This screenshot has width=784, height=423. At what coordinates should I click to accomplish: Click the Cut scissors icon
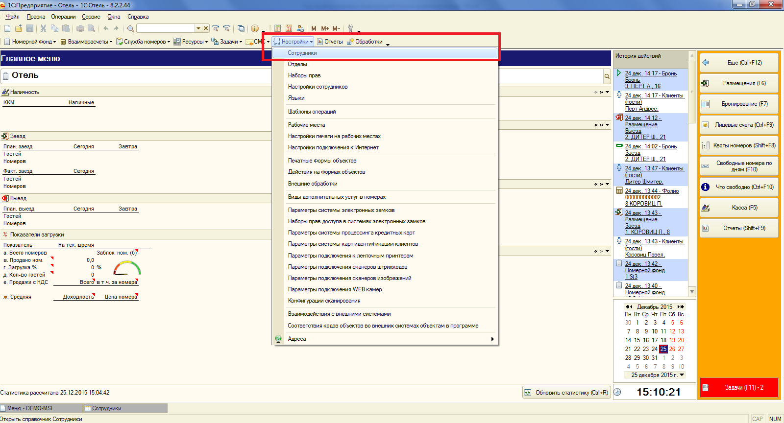point(43,28)
